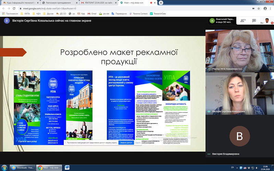Open the 'ukr.net' bookmark

[104, 14]
